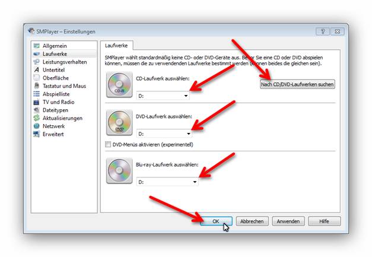Click the Abbrechen button
The image size is (372, 257).
(x=252, y=221)
